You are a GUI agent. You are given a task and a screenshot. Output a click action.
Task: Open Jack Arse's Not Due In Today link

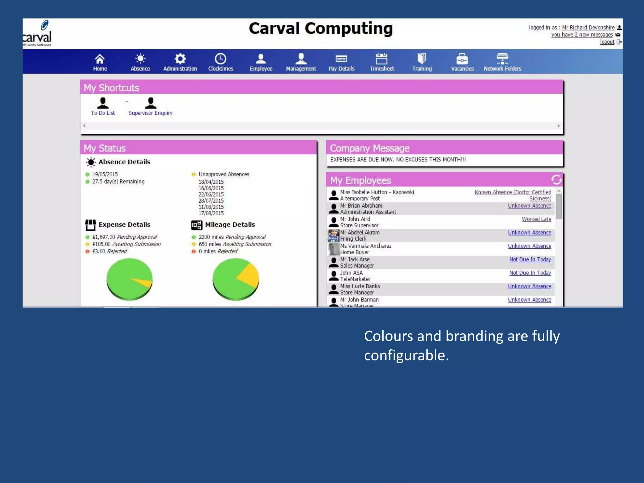point(530,259)
